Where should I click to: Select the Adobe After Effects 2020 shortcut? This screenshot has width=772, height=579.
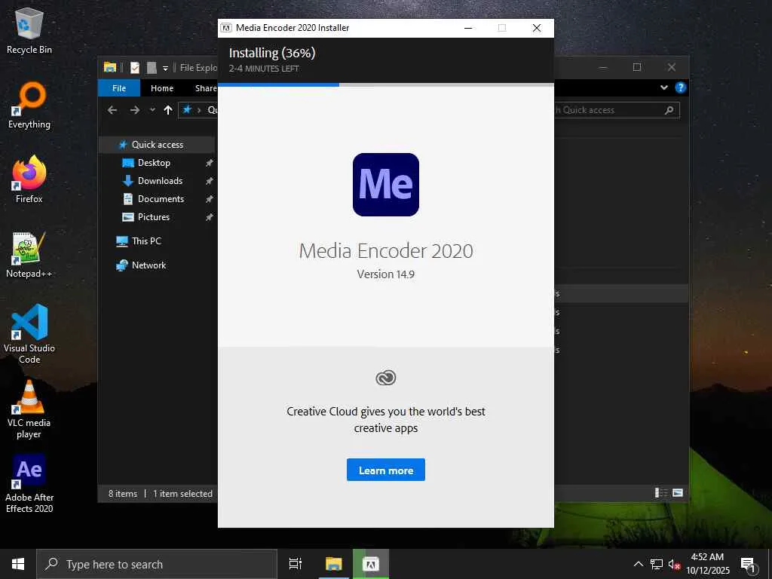pos(29,483)
